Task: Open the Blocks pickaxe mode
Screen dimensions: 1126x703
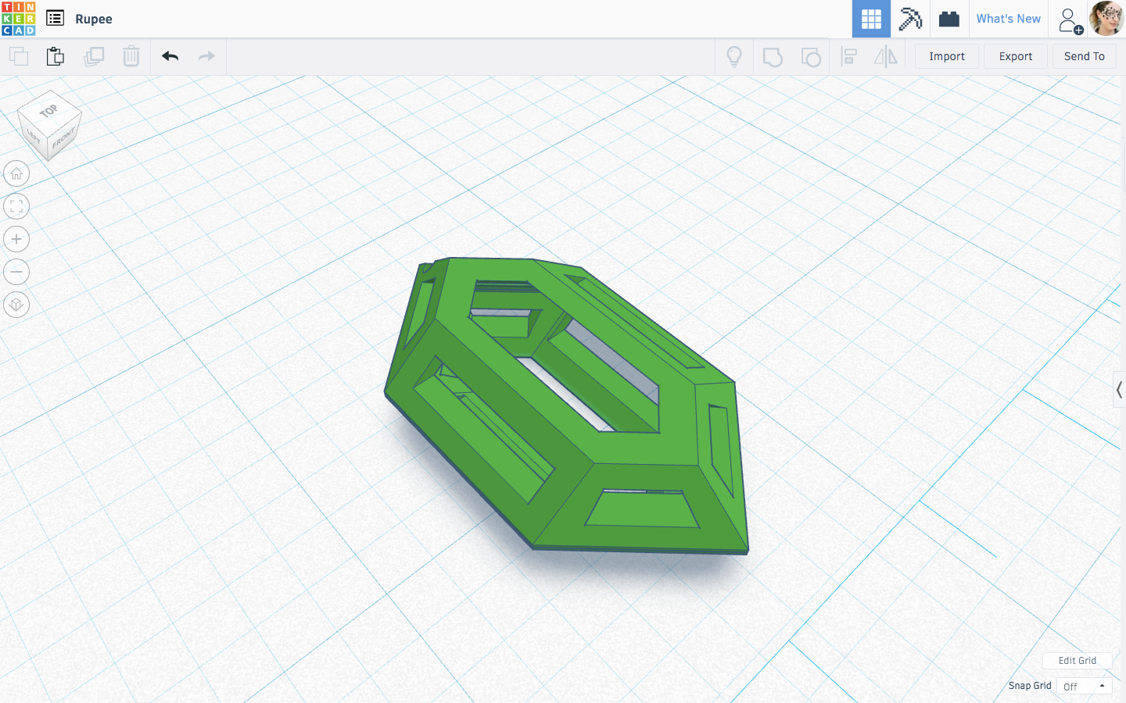Action: click(910, 19)
